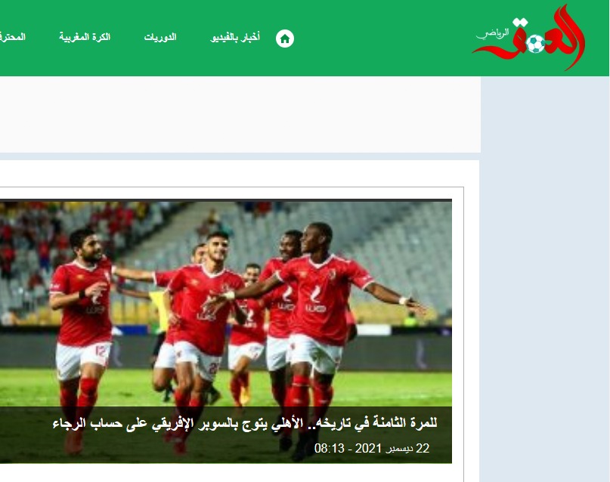The width and height of the screenshot is (610, 482).
Task: Open the أخبار بالفيديو menu item
Action: click(235, 37)
